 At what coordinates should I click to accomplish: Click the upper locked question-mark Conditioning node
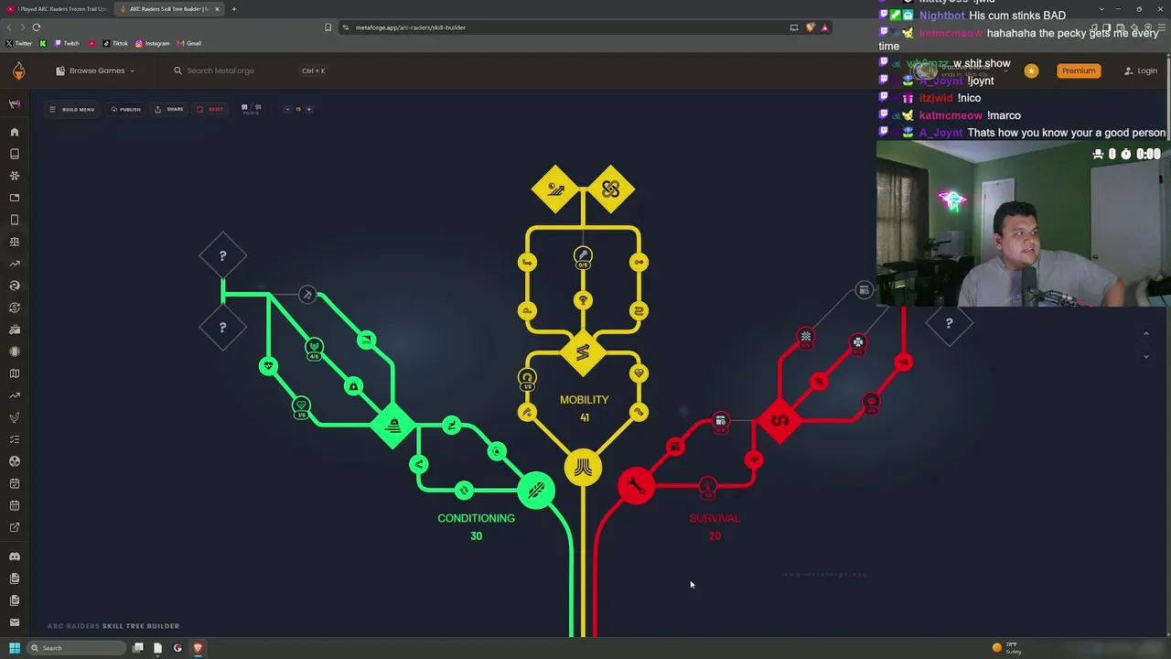pyautogui.click(x=222, y=256)
